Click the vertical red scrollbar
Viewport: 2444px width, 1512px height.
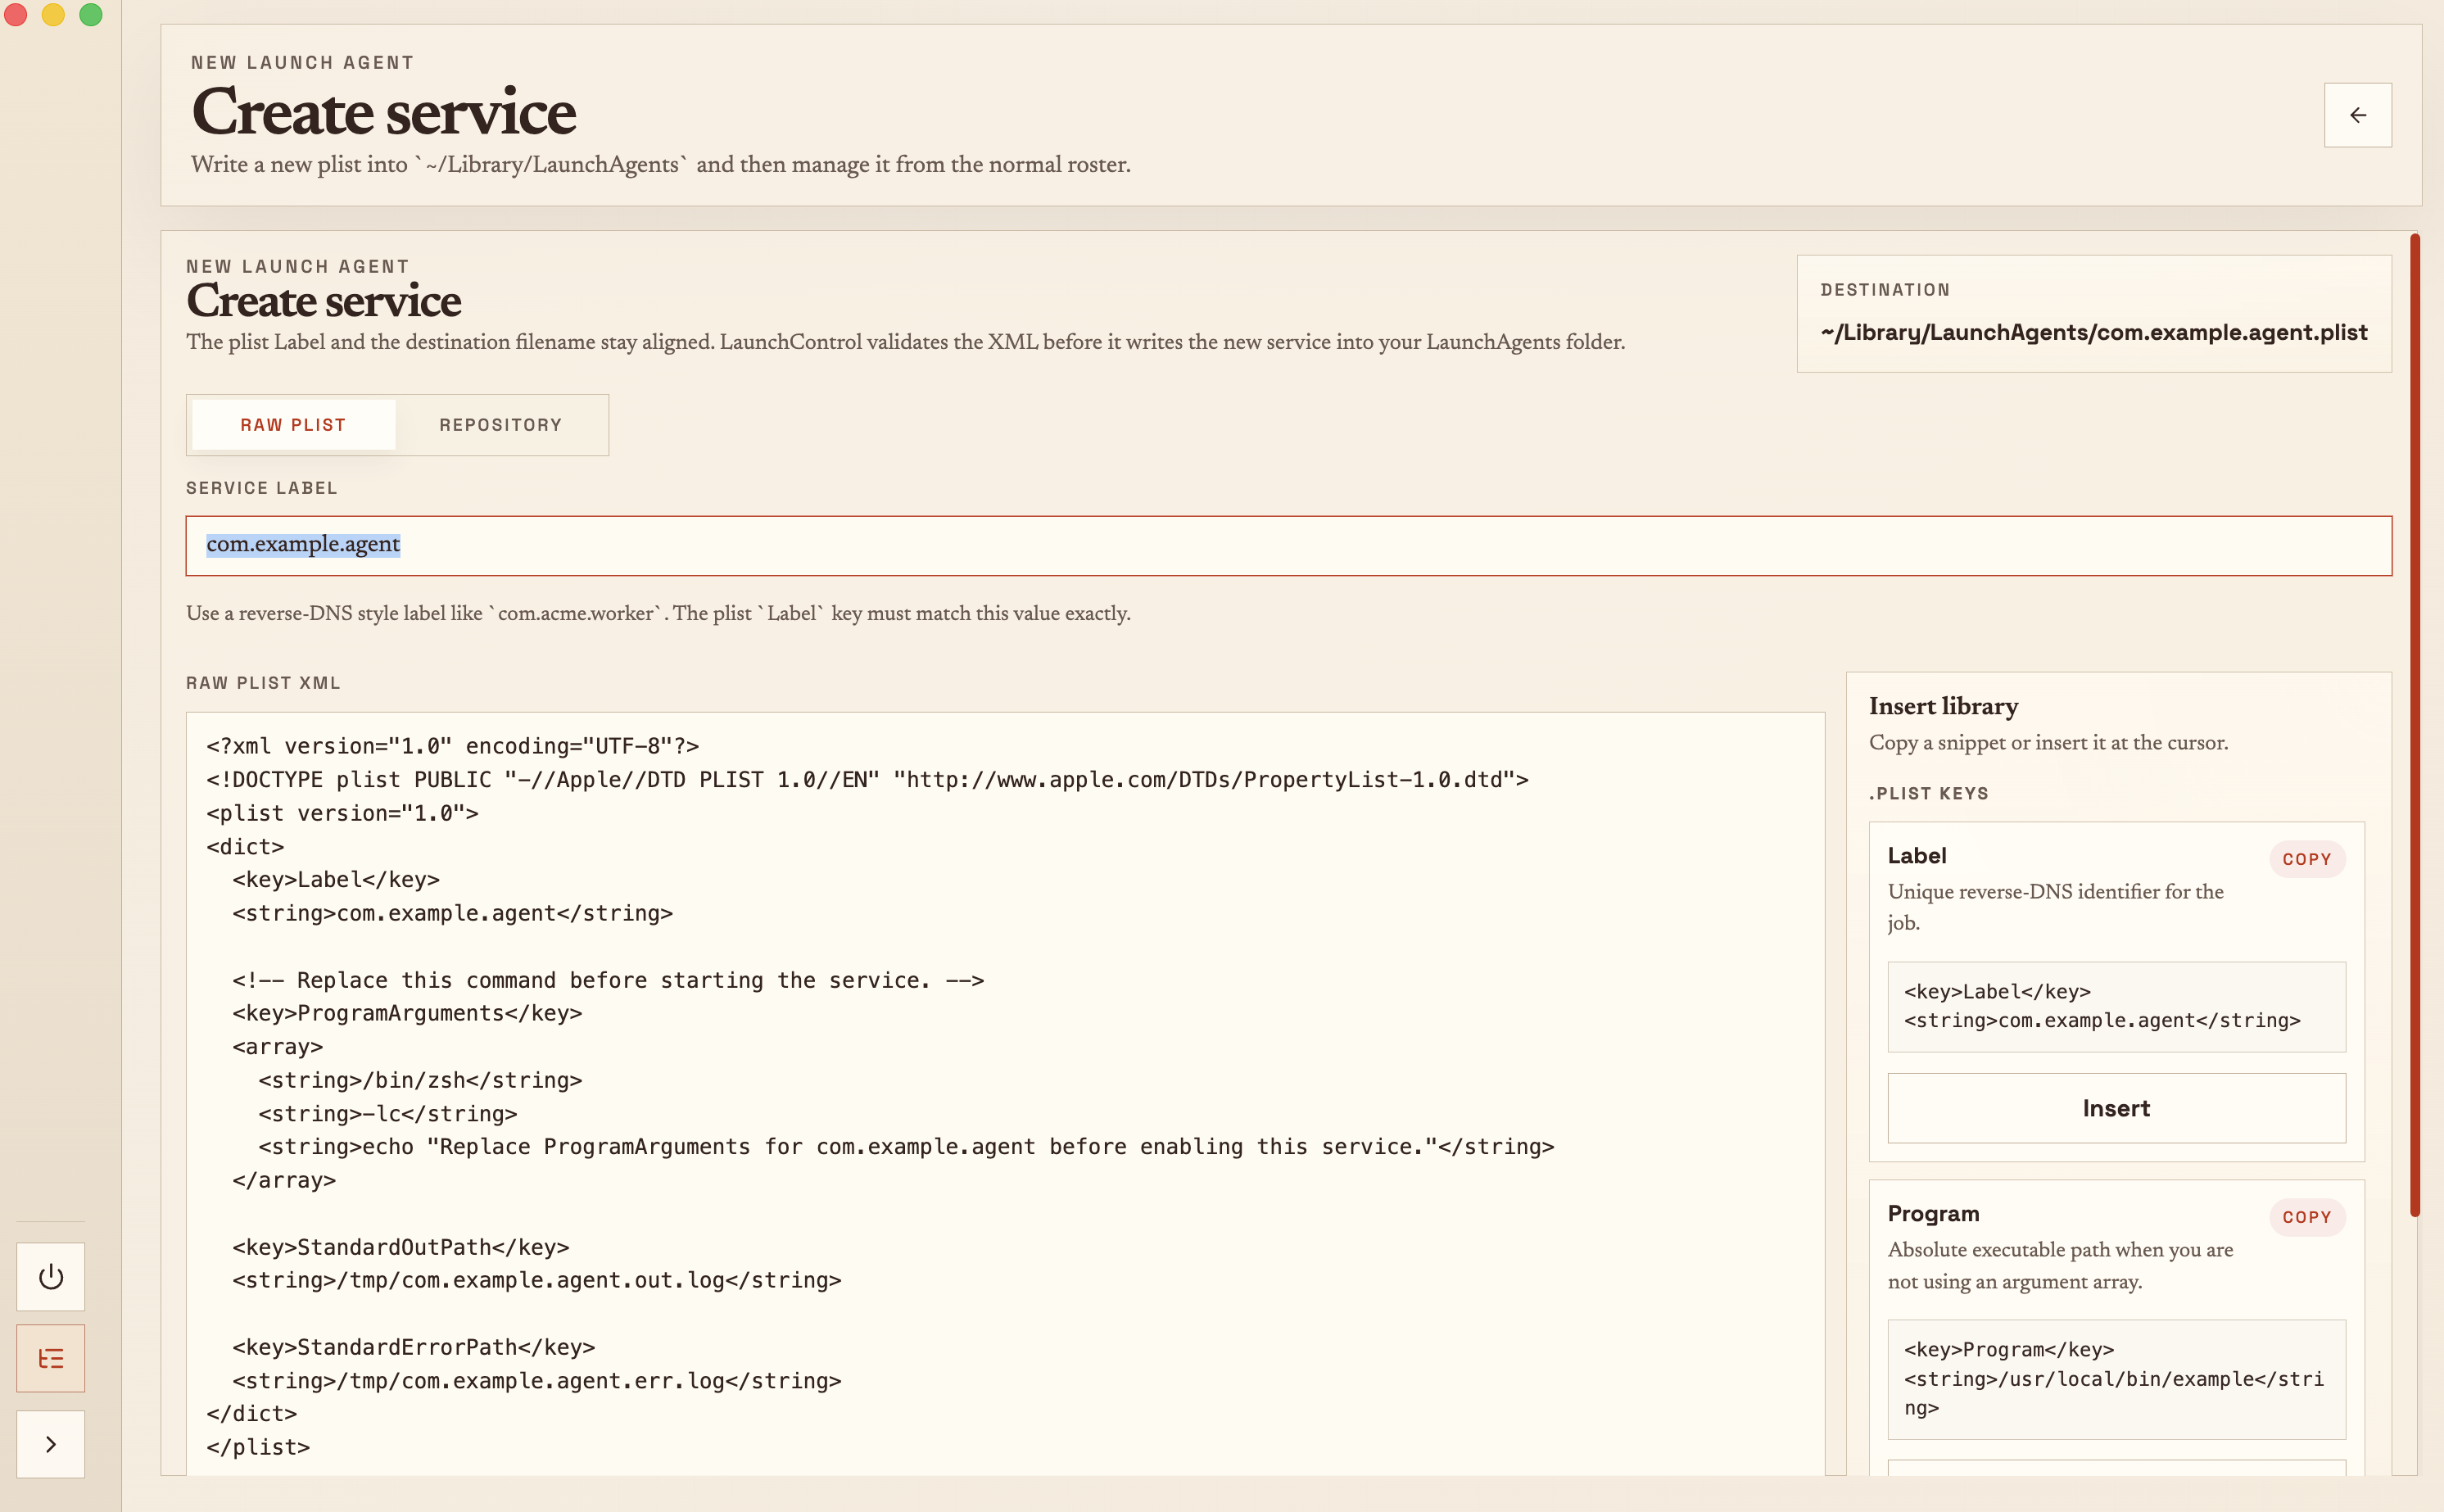(x=2415, y=725)
